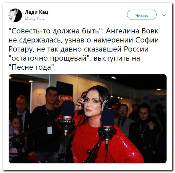Click the phrase "остаточно прощевай" in the tweet
The image size is (175, 173).
(49, 58)
